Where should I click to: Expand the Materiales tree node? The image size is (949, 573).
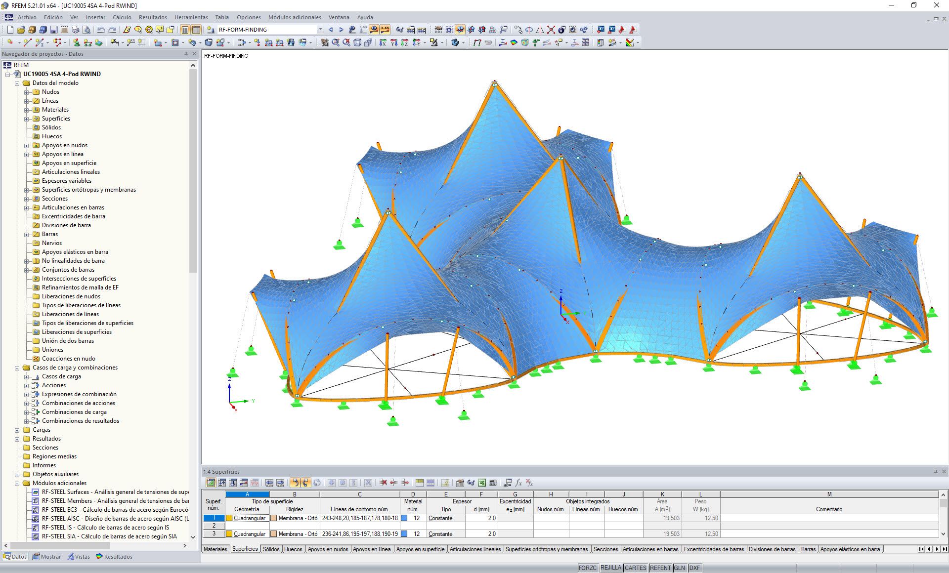tap(27, 110)
